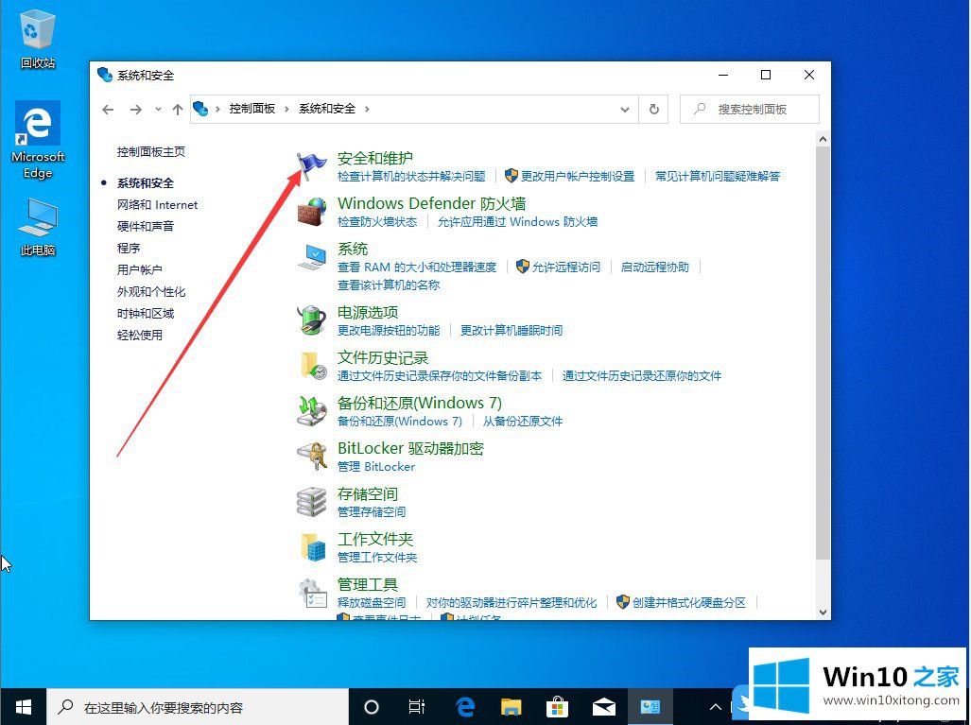Click 启动远程协助 link
The height and width of the screenshot is (725, 971).
tap(655, 267)
